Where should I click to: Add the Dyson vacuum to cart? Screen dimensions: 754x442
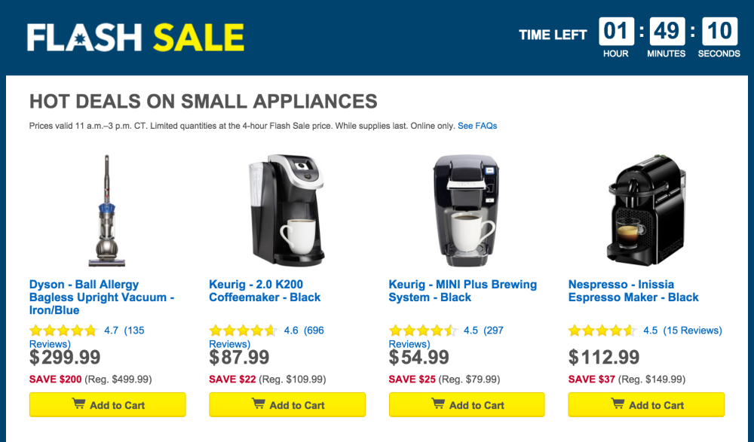(107, 405)
